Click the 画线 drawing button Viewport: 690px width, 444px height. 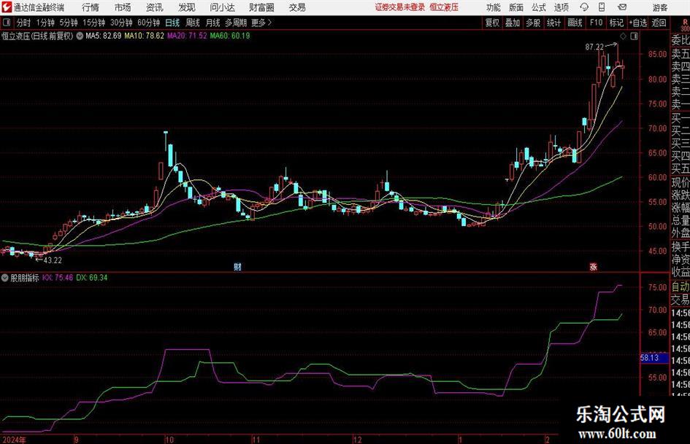[x=575, y=23]
